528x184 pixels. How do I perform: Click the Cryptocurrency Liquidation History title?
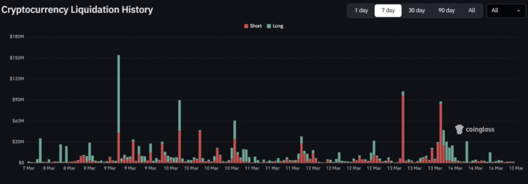(77, 10)
